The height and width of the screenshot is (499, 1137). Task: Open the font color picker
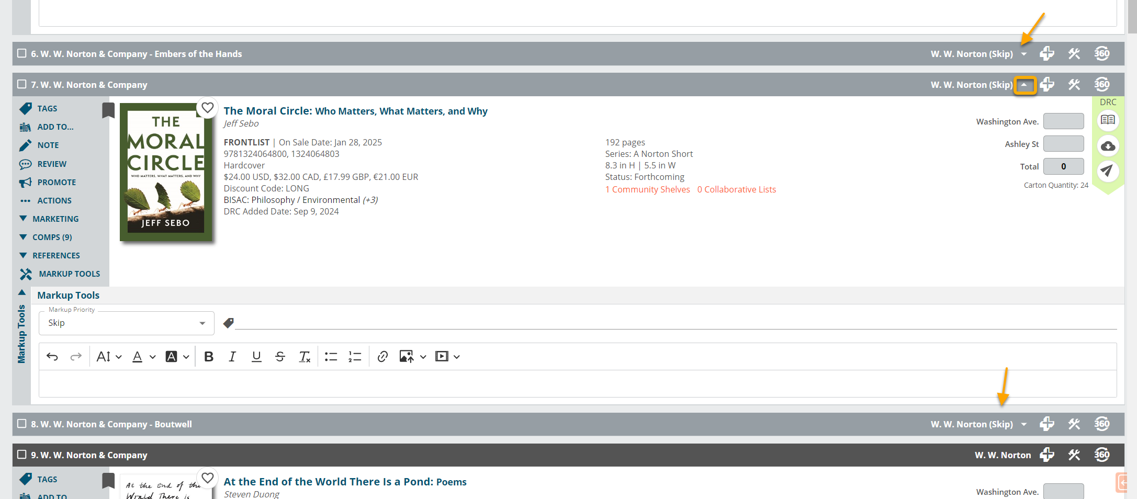[144, 357]
